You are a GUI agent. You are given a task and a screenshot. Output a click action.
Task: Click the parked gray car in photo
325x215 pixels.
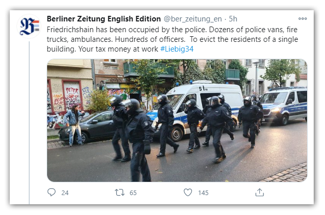[88, 127]
